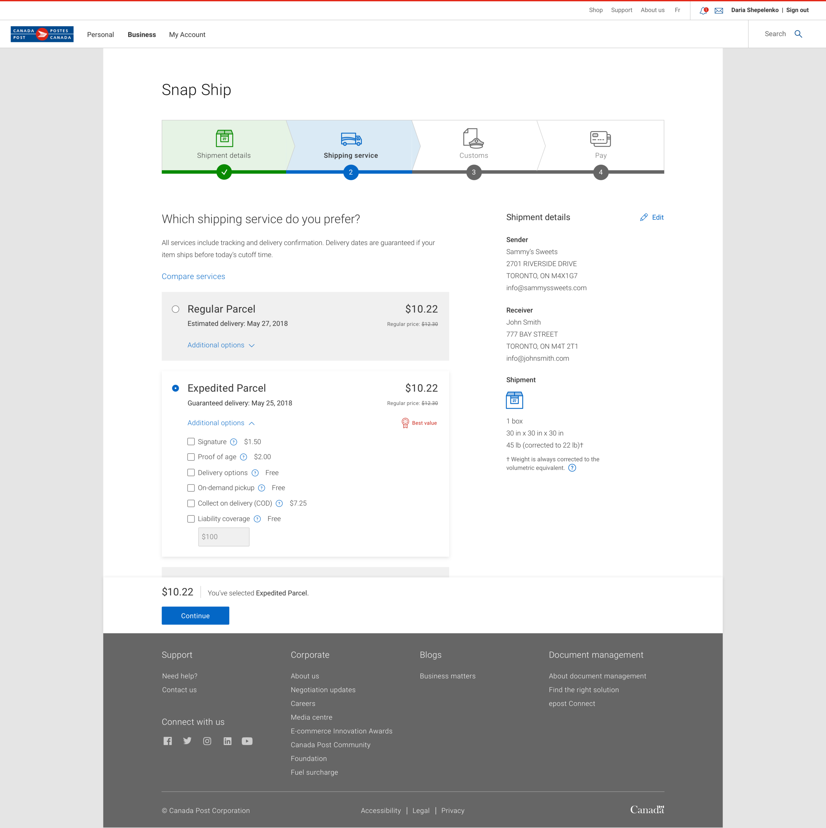This screenshot has width=826, height=828.
Task: Open the Compare services link
Action: 193,276
